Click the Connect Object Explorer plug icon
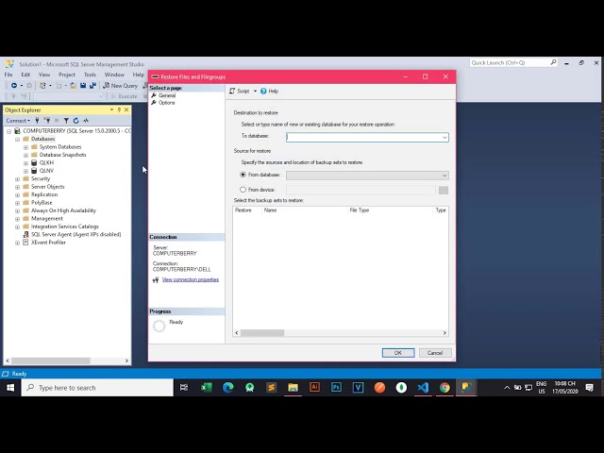Viewport: 604px width, 453px height. click(38, 121)
